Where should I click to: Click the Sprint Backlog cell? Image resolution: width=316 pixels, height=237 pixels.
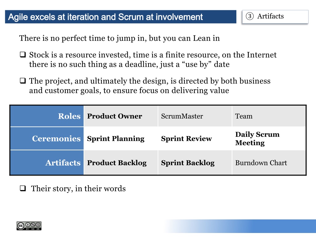pyautogui.click(x=195, y=162)
